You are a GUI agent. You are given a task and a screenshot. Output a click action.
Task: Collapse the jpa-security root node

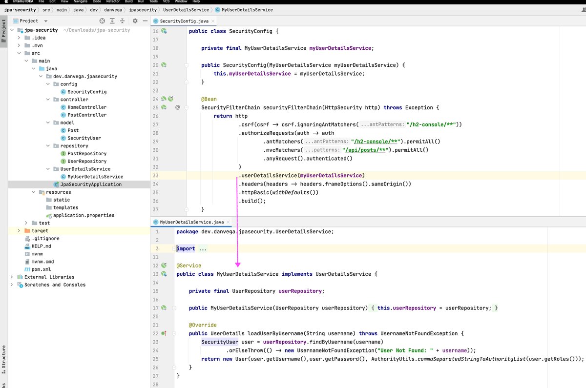coord(12,30)
